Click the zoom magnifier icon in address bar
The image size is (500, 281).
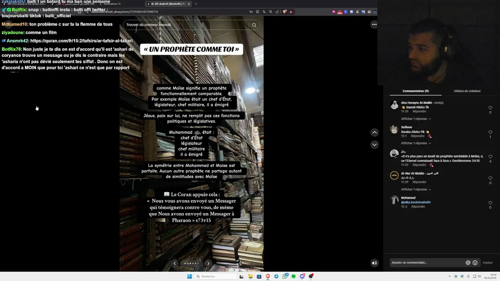[271, 12]
